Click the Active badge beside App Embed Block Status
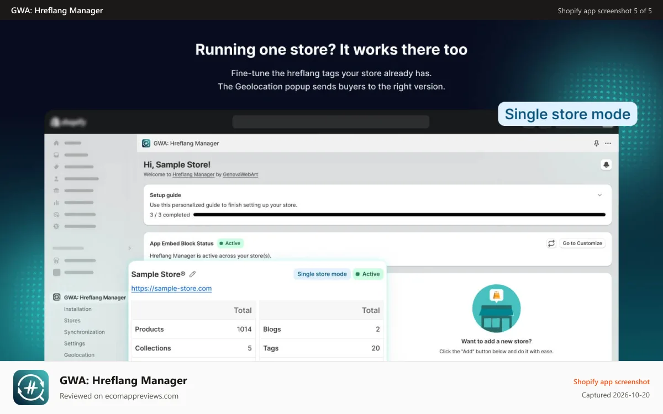The width and height of the screenshot is (663, 414). [230, 243]
